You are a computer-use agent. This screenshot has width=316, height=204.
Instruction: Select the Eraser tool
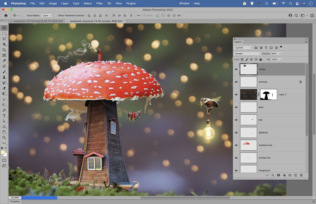pyautogui.click(x=4, y=88)
